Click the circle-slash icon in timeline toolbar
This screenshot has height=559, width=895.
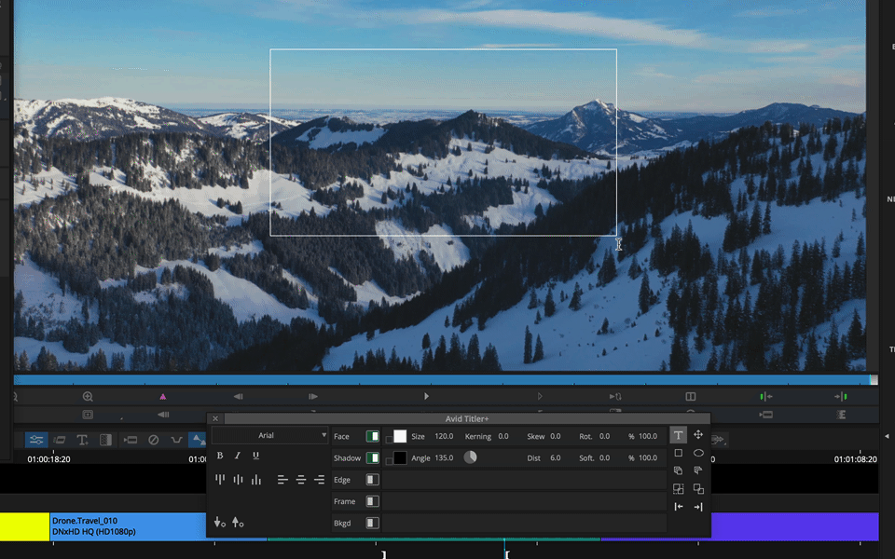point(154,440)
